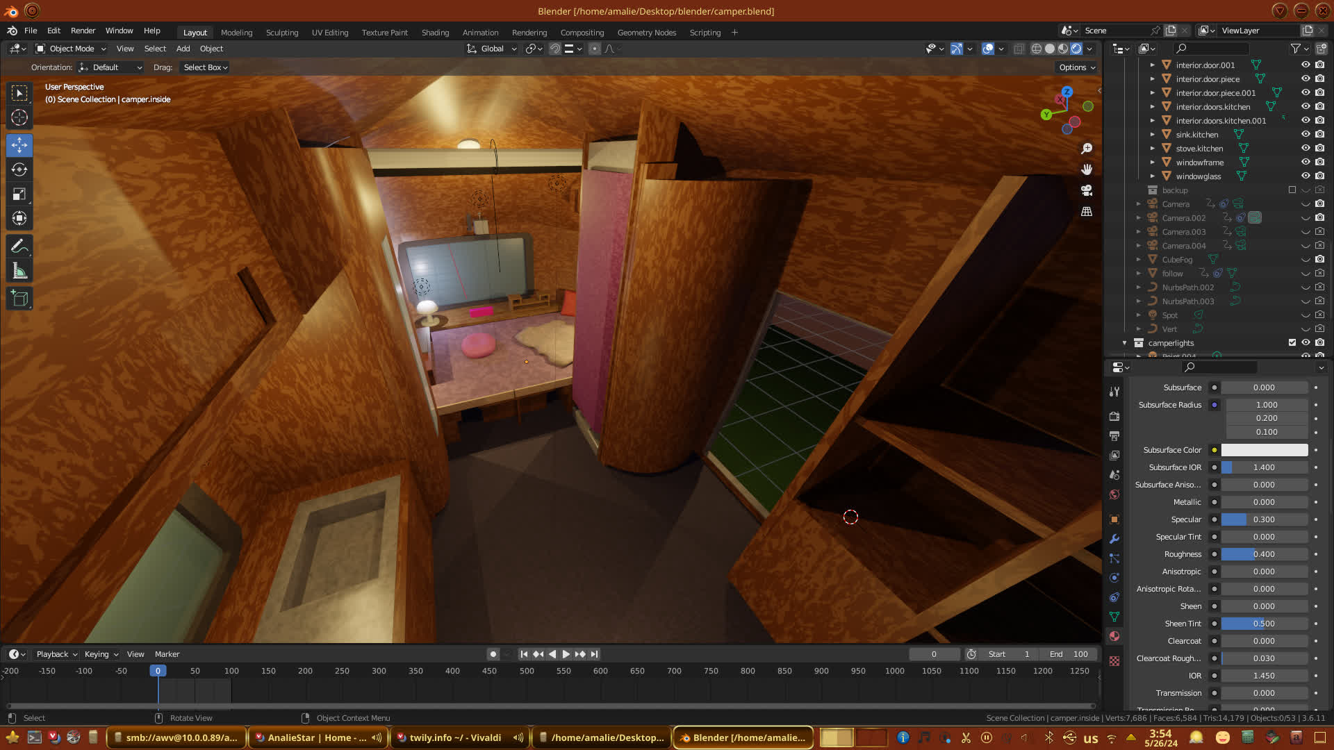Click the End frame field

(1069, 654)
